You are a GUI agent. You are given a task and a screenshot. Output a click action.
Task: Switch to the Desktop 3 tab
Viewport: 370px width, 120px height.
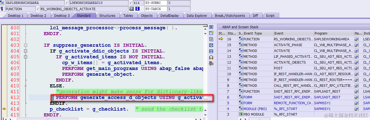tap(62, 15)
